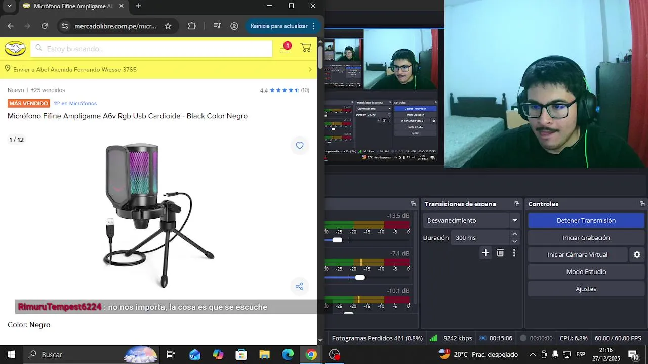This screenshot has height=364, width=648.
Task: Increase the Duración value with up arrow
Action: pyautogui.click(x=515, y=234)
